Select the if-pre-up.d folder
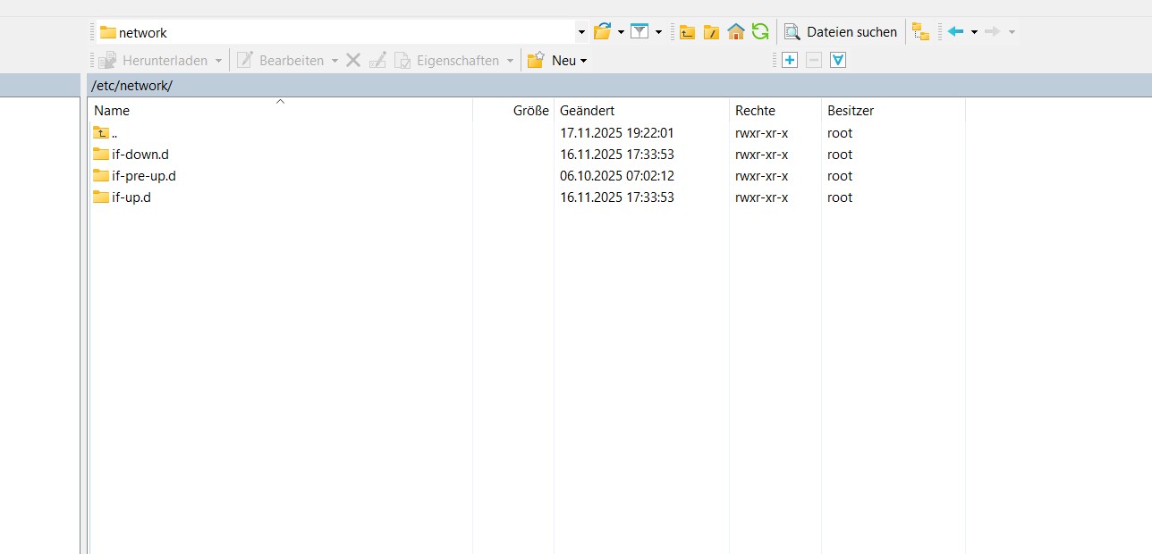 (143, 176)
